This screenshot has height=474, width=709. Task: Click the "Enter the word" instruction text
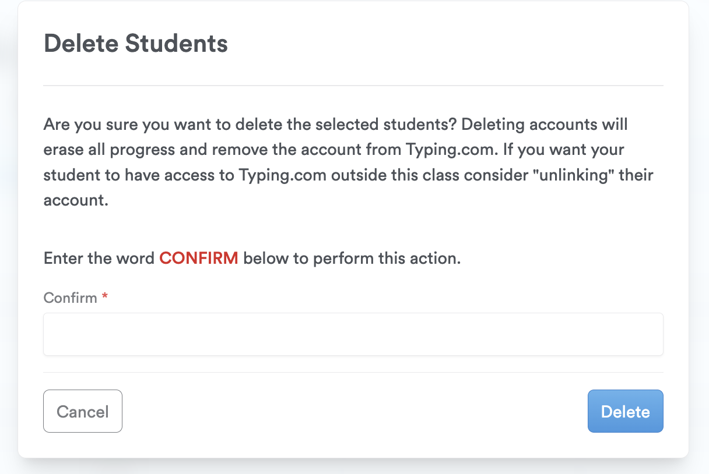tap(99, 258)
